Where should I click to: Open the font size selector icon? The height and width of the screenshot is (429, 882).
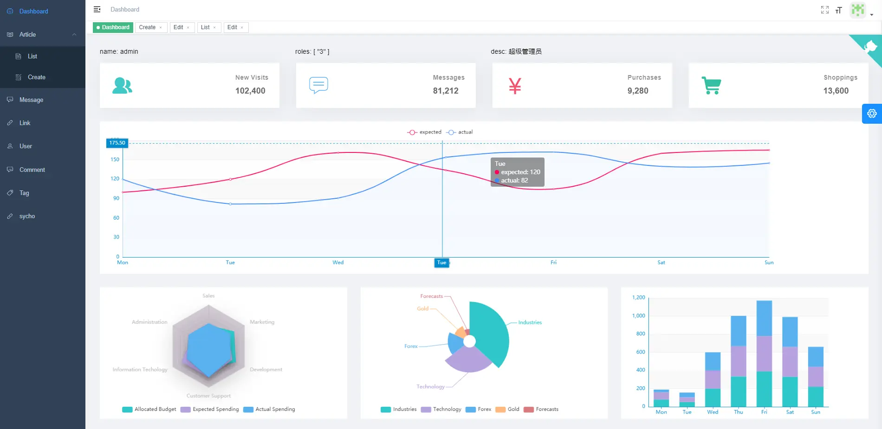[839, 10]
